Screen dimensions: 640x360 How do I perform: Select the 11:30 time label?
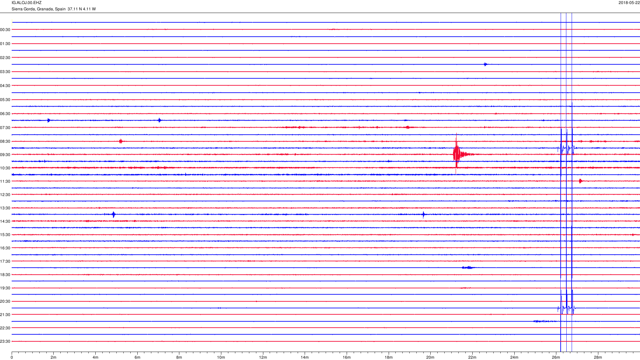[x=5, y=181]
